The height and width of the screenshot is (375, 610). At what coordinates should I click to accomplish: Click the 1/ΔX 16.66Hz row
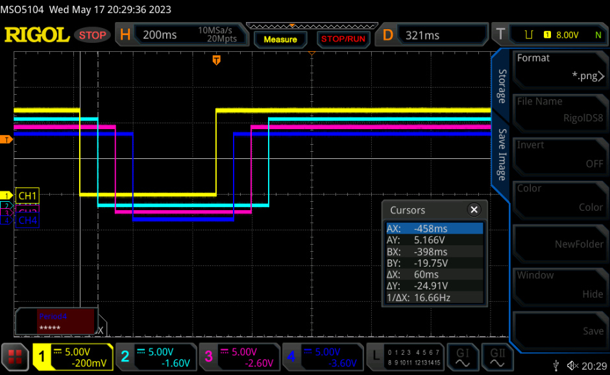435,298
